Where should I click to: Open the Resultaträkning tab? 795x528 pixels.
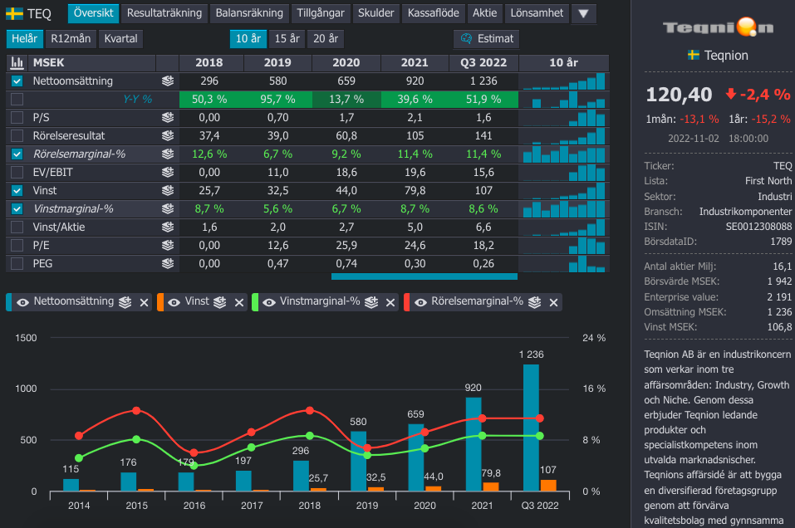164,13
